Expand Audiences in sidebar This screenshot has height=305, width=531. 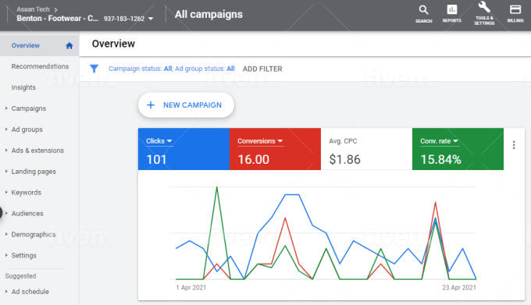(x=6, y=214)
